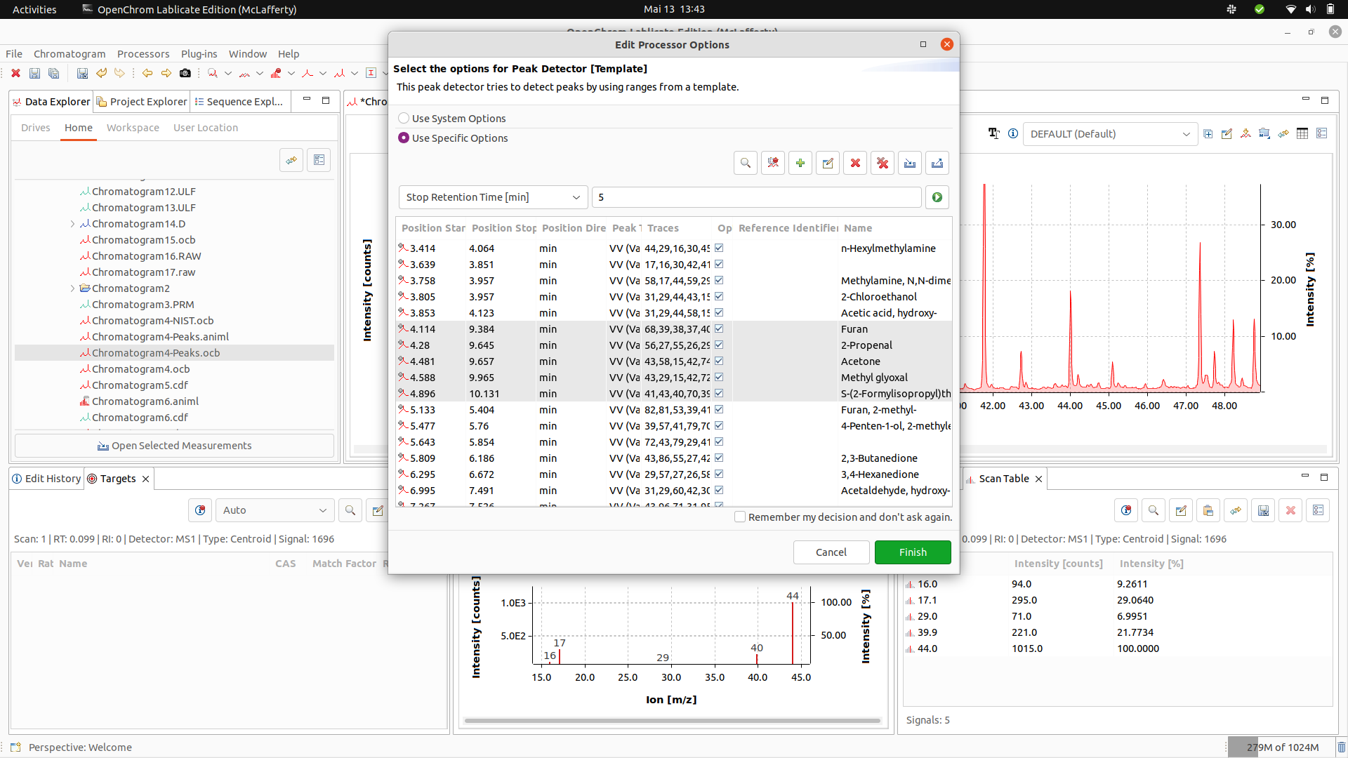Edit the selected peak range entry
The width and height of the screenshot is (1348, 758).
pyautogui.click(x=828, y=162)
